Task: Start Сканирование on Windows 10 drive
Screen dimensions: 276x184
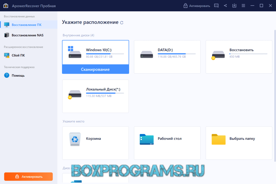Action: coord(95,69)
